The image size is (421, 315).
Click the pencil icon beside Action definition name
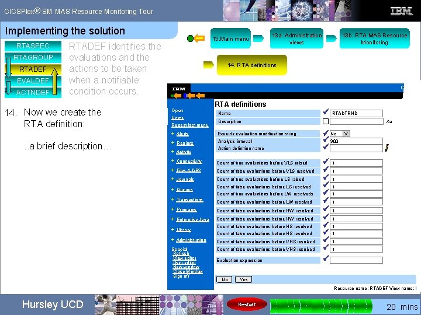coord(387,148)
